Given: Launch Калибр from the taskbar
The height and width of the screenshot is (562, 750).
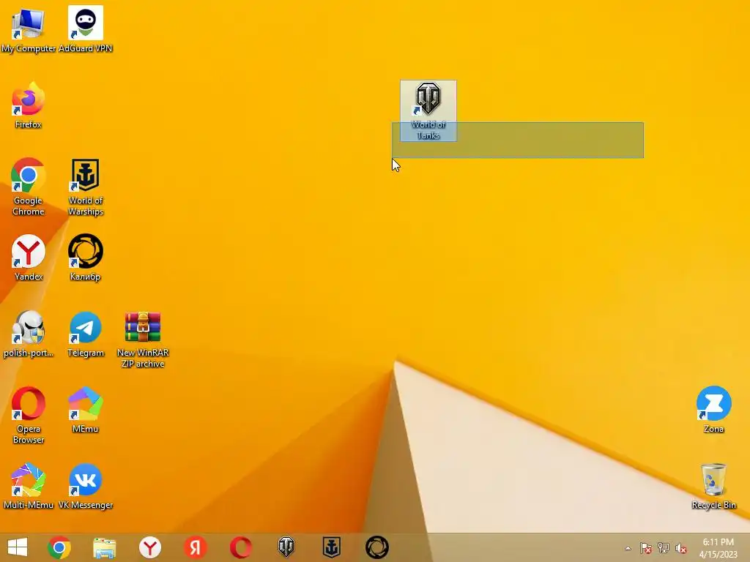Looking at the screenshot, I should click(377, 547).
